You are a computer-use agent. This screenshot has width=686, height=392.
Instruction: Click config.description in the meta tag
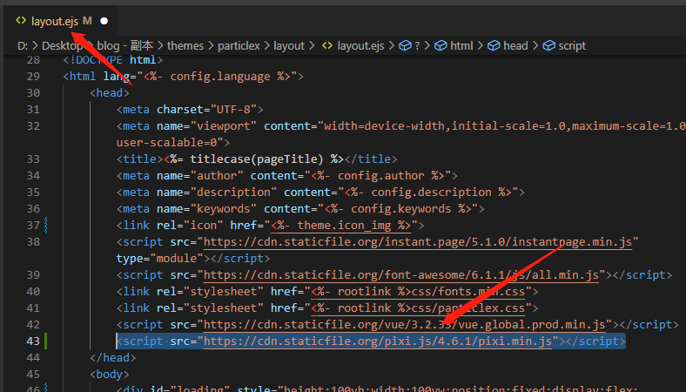tap(432, 193)
